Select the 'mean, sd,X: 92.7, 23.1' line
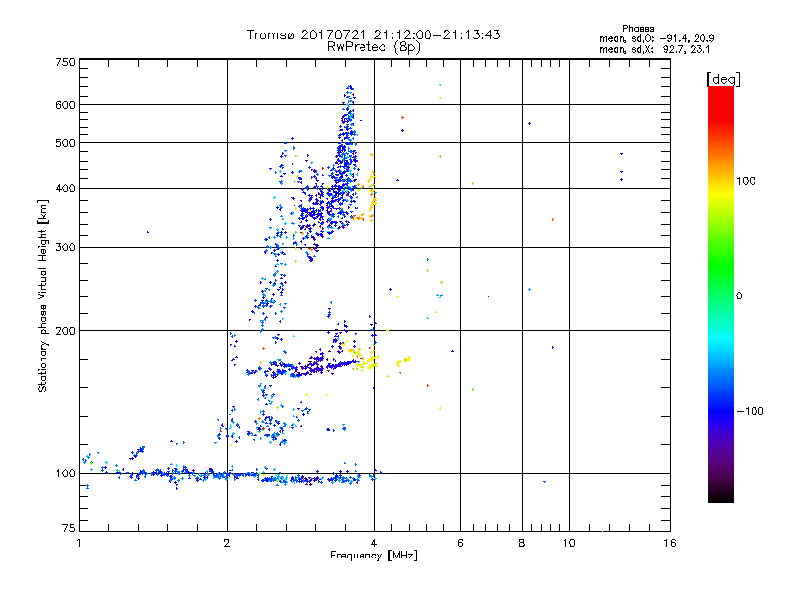 [654, 50]
